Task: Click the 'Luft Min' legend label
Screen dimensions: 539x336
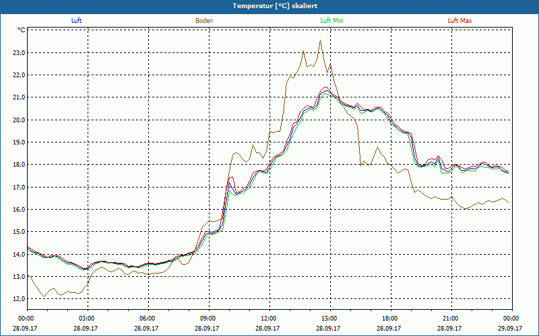Action: tap(331, 21)
